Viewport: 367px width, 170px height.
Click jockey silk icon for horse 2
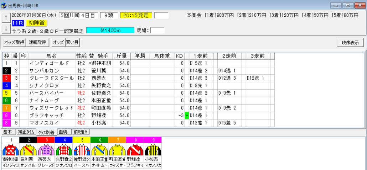pyautogui.click(x=28, y=150)
